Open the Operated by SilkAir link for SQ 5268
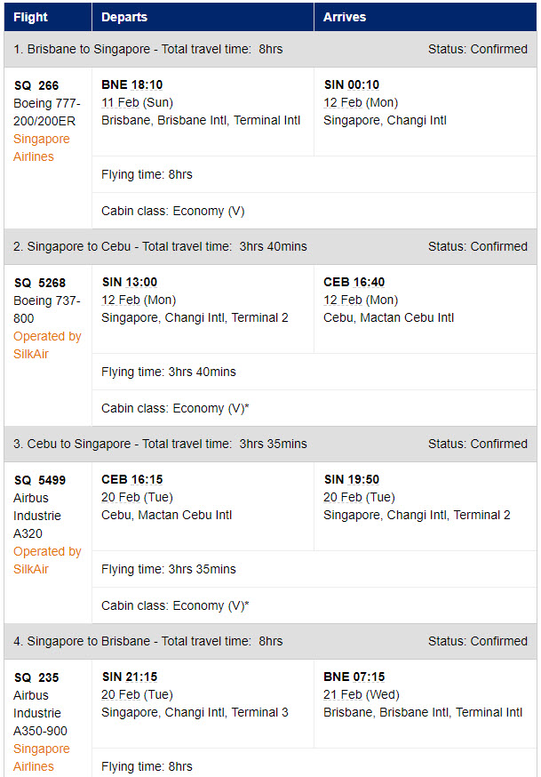This screenshot has height=777, width=541. coord(47,345)
